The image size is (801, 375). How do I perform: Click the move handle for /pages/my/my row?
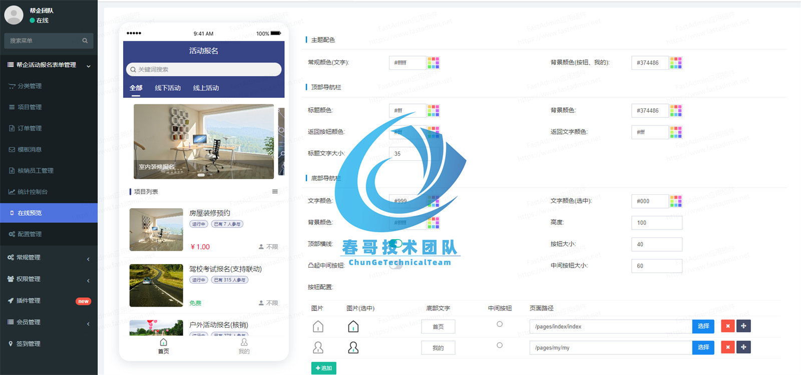743,347
